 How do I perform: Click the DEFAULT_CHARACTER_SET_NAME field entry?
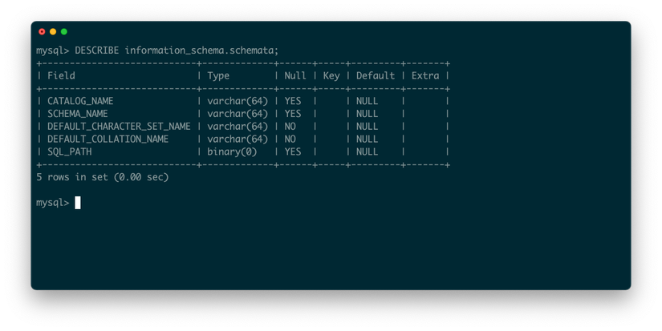tap(119, 127)
